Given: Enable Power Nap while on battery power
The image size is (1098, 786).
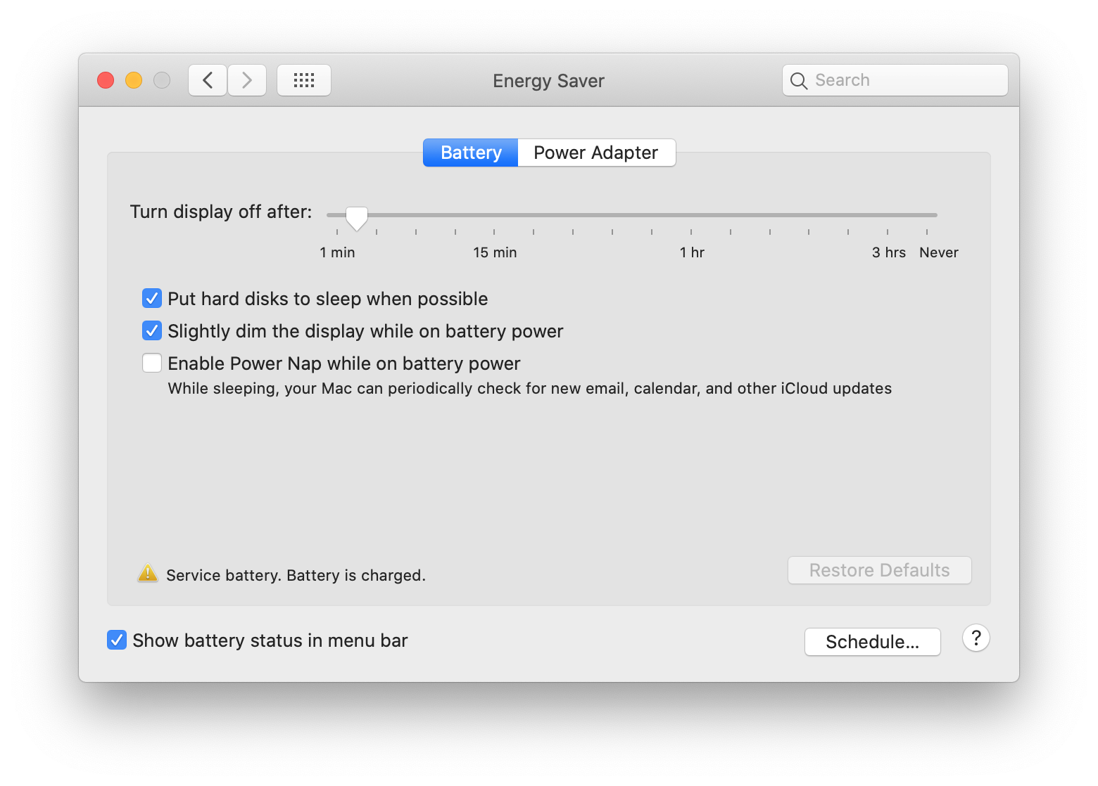Looking at the screenshot, I should (152, 363).
